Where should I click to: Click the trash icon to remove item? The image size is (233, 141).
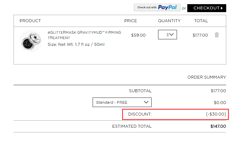tap(217, 35)
